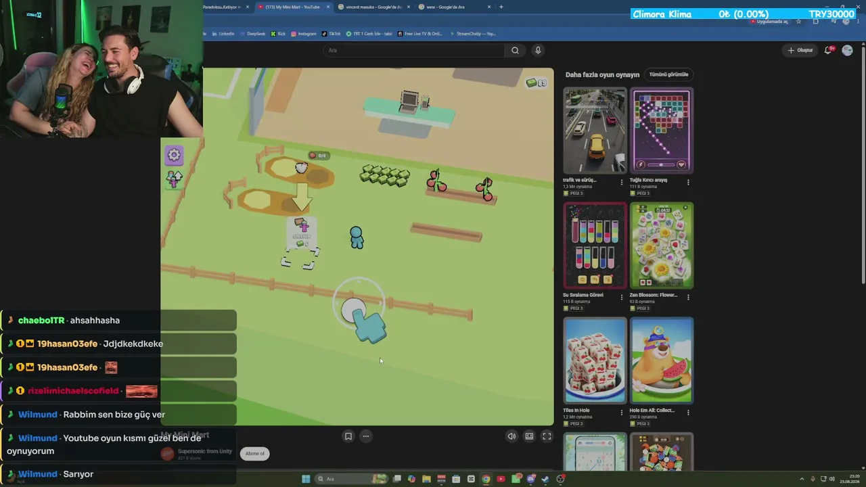Screen dimensions: 866x487
Task: Open the TikTok bookmark
Action: click(332, 34)
